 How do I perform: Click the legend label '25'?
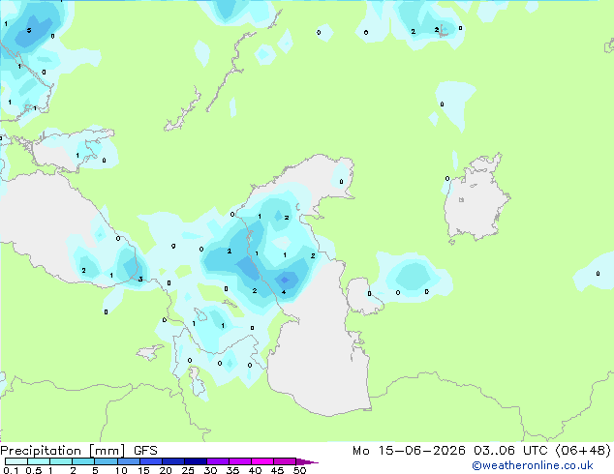point(188,470)
